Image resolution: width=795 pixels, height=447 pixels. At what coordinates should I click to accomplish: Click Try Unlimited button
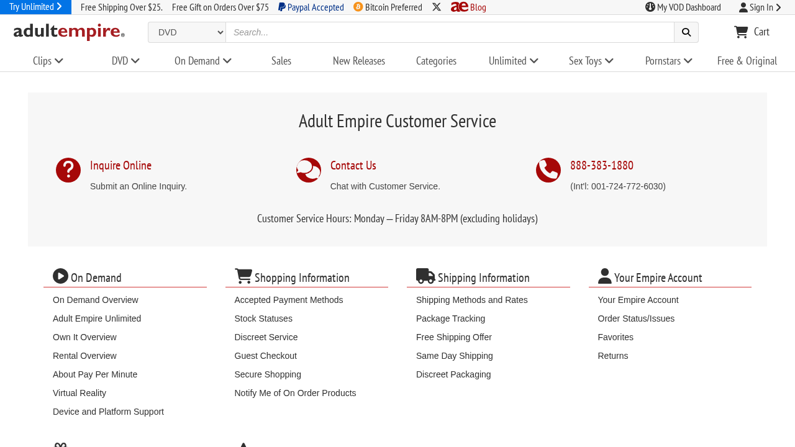pos(35,7)
